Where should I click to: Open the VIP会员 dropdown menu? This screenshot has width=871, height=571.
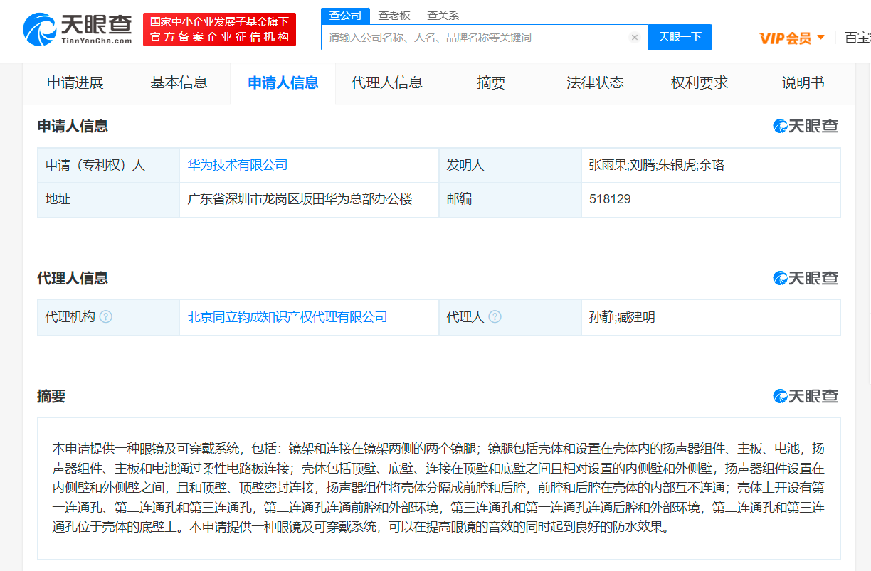tap(792, 38)
